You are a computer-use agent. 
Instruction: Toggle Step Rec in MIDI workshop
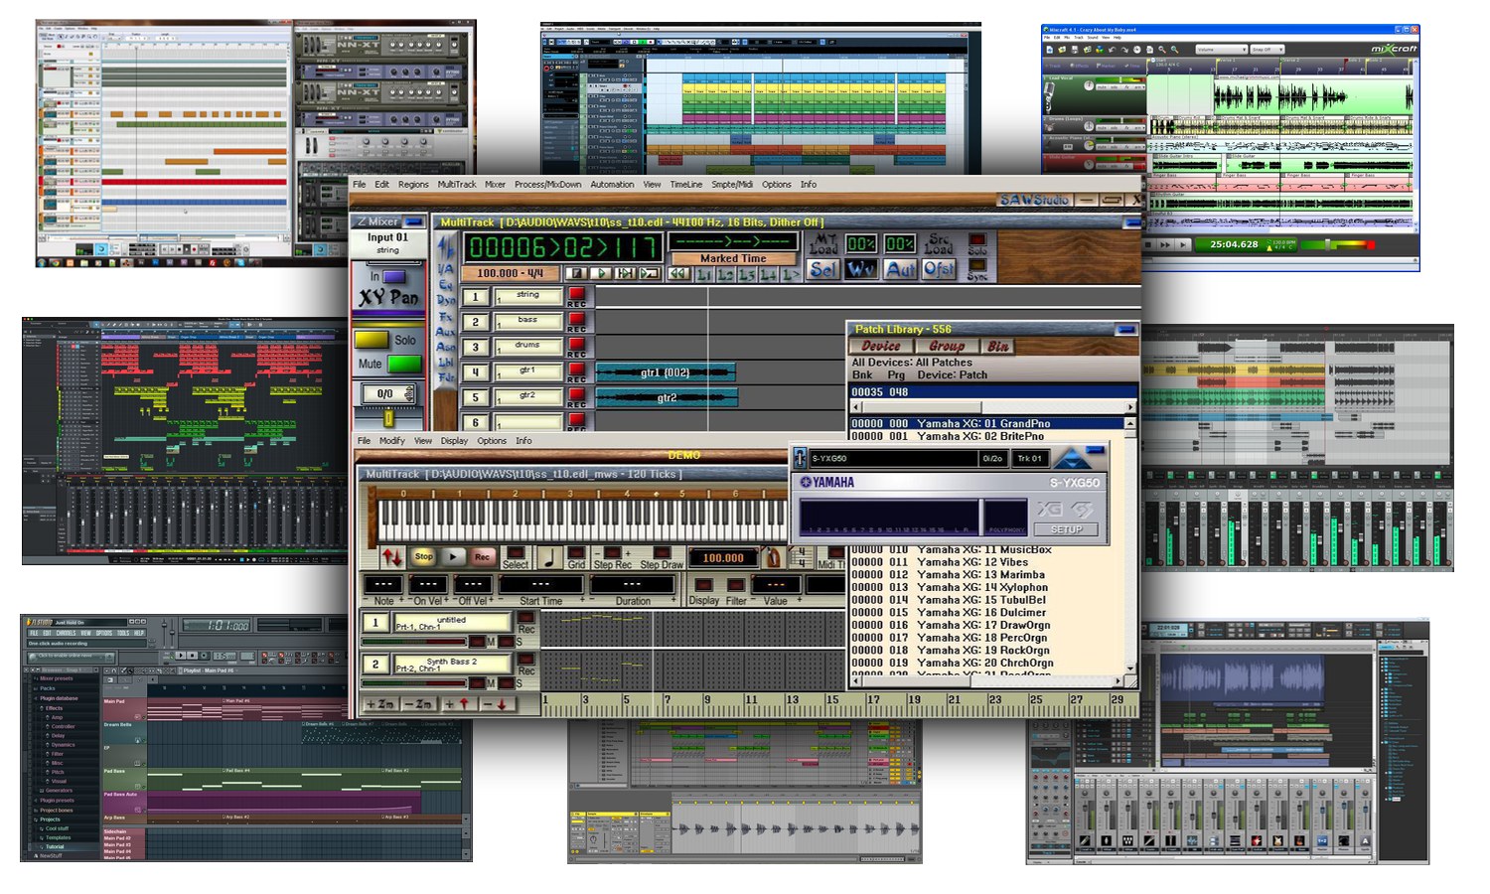pos(613,552)
